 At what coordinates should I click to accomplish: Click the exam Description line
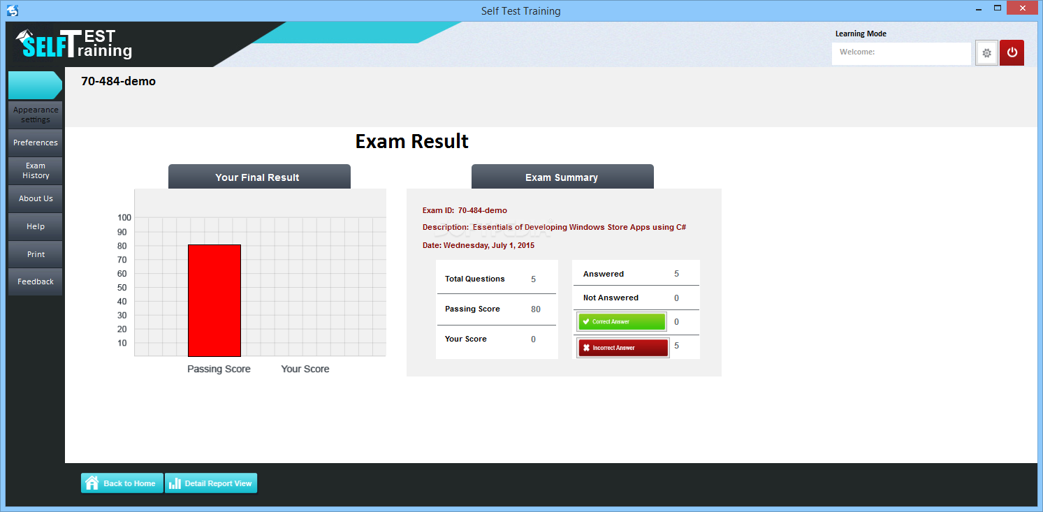pyautogui.click(x=554, y=227)
